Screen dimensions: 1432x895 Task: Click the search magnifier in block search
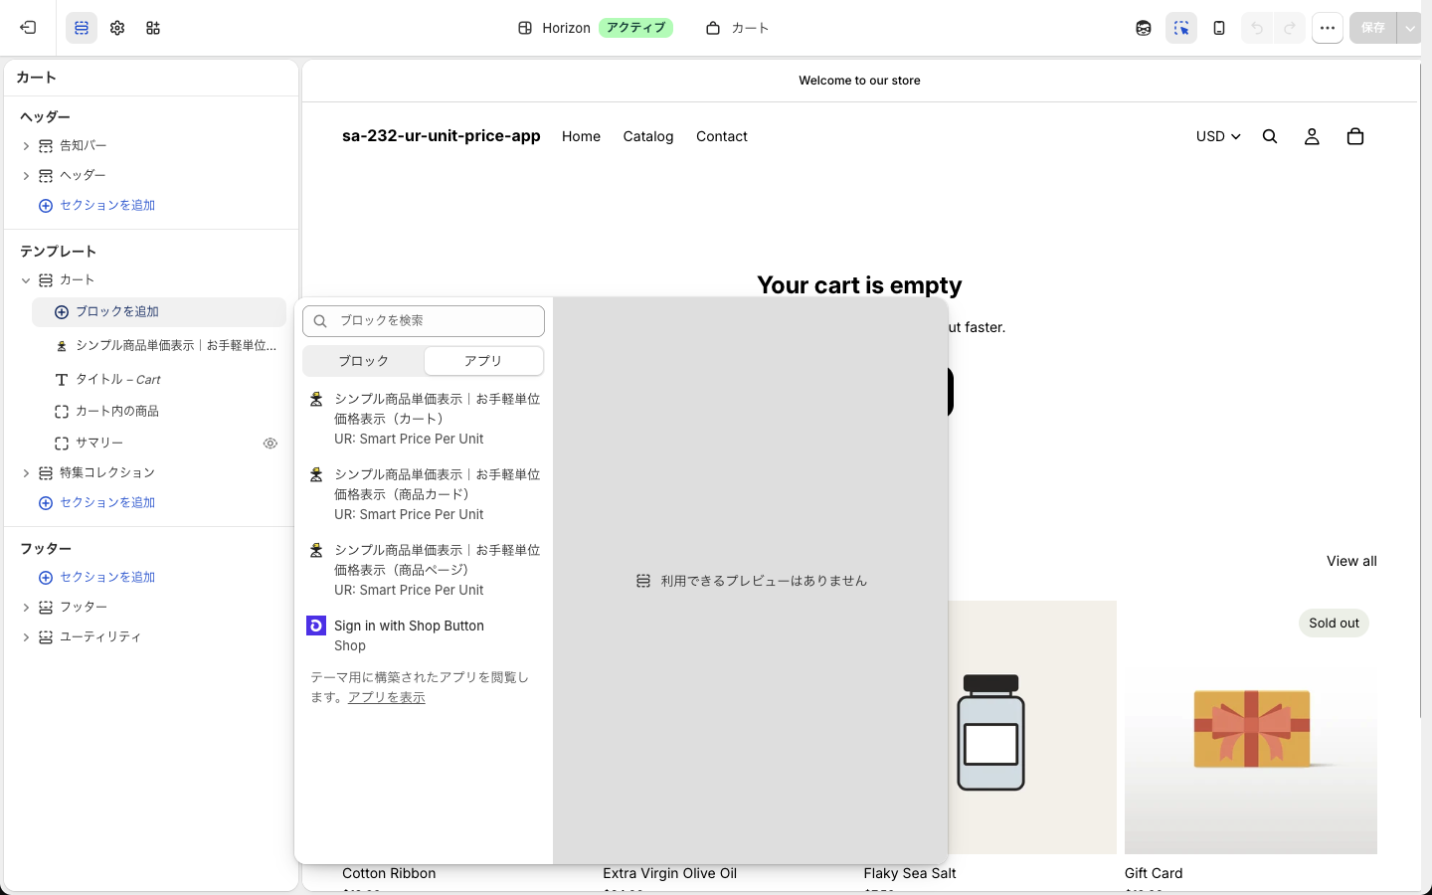(x=320, y=321)
